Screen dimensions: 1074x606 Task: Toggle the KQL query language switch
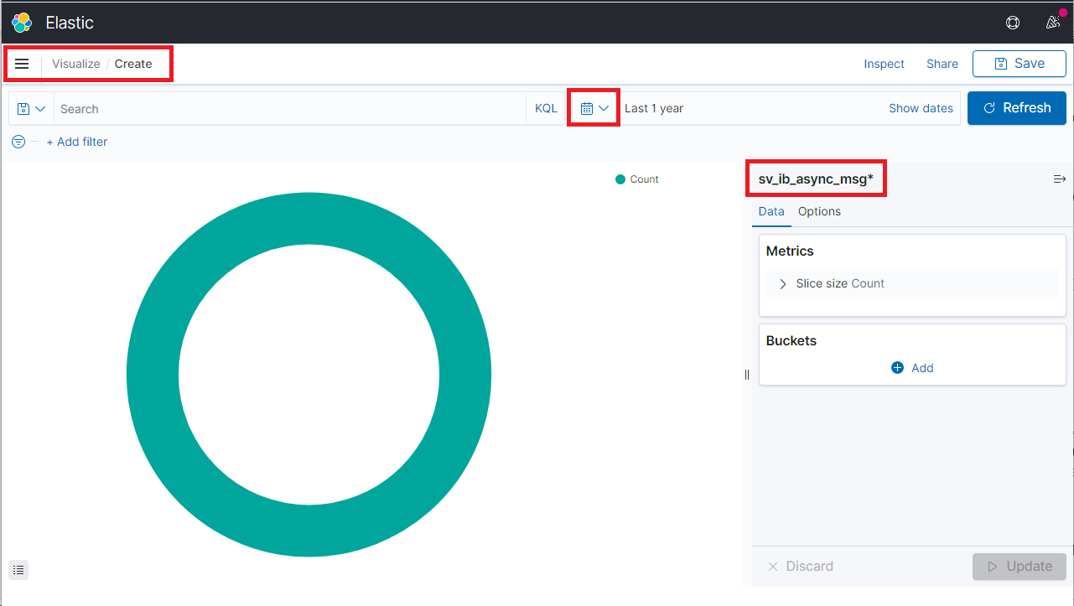point(546,108)
